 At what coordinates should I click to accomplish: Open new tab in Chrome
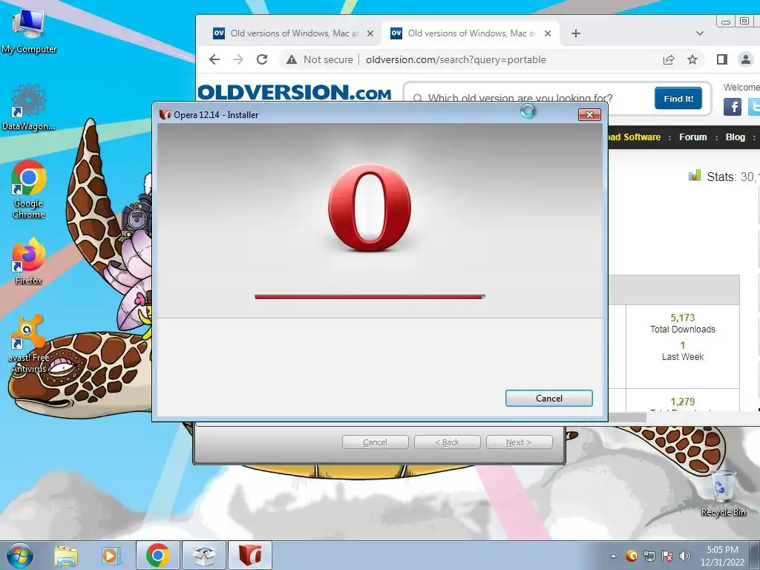(576, 33)
